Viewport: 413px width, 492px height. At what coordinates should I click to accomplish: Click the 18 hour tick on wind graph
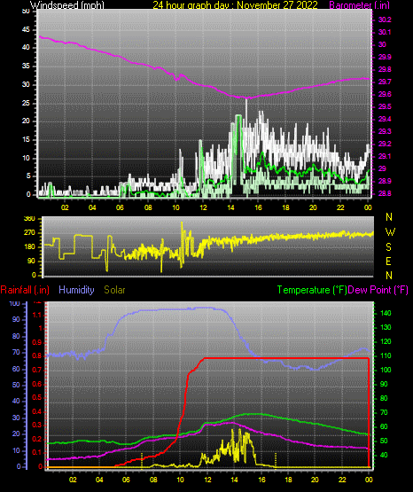[285, 207]
